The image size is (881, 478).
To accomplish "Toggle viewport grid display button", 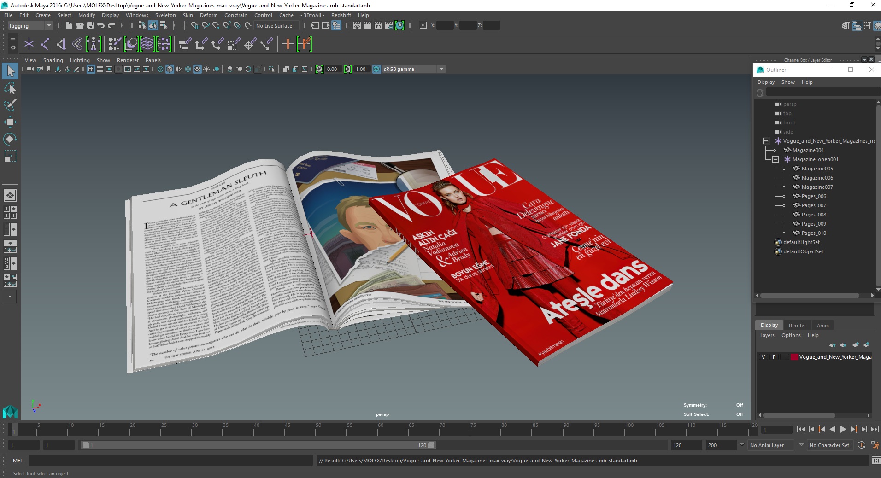I will 91,69.
